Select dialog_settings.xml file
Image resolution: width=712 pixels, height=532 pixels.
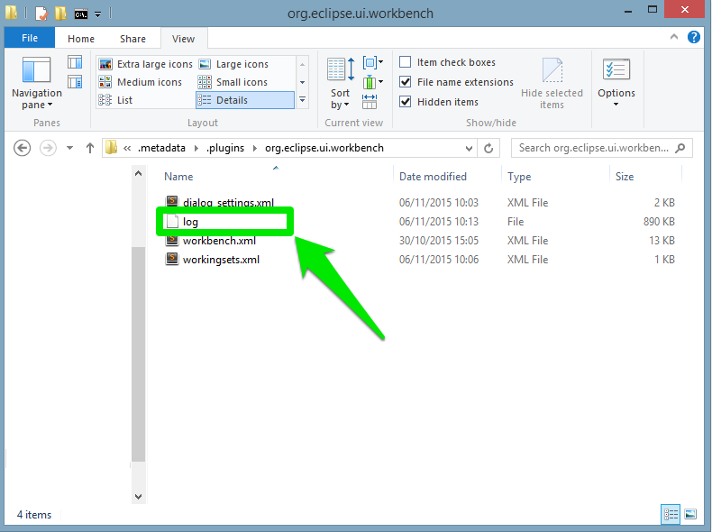coord(228,203)
